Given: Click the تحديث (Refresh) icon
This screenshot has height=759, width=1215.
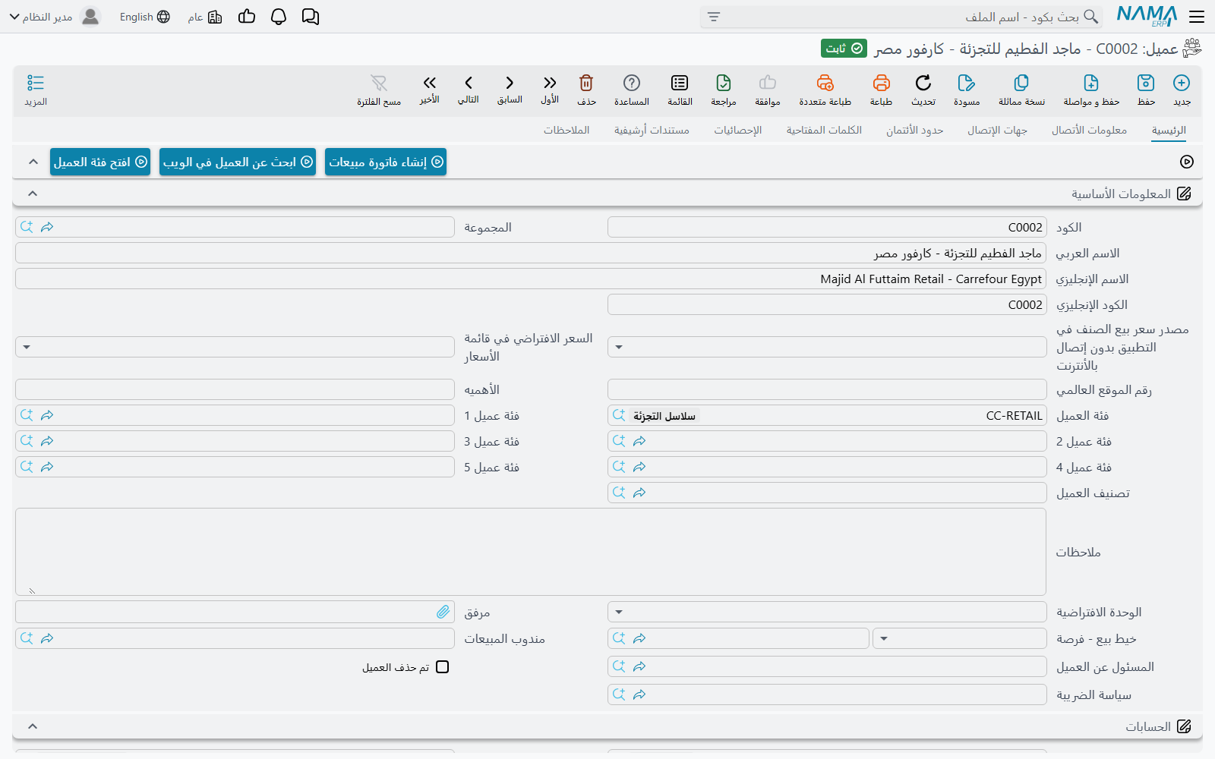Looking at the screenshot, I should [x=923, y=83].
